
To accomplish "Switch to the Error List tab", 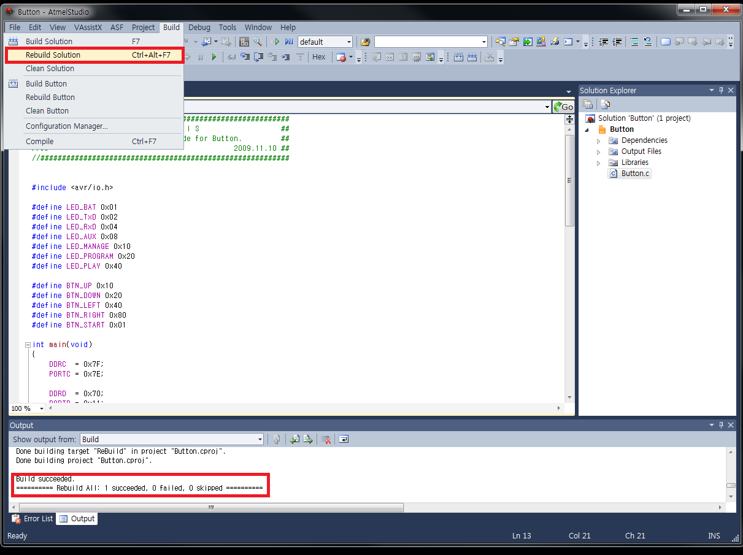I will point(33,518).
